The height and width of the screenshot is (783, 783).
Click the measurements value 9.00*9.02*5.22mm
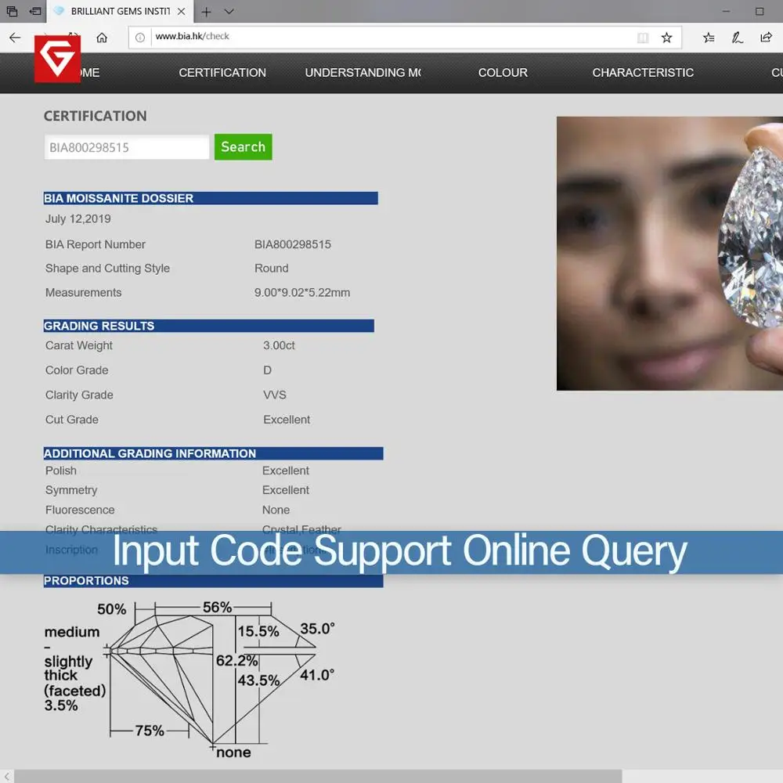coord(302,293)
